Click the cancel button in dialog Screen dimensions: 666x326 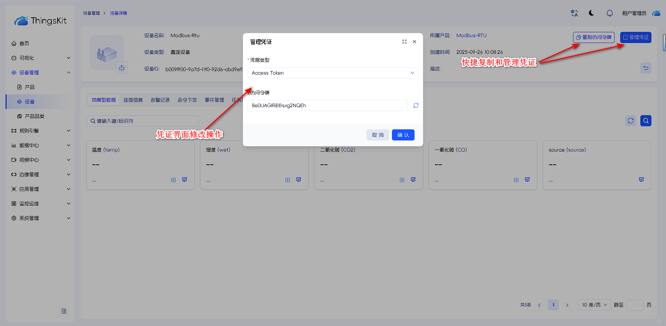click(377, 135)
